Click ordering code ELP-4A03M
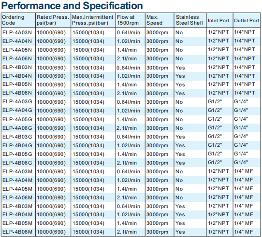The width and height of the screenshot is (262, 237). [x=17, y=171]
